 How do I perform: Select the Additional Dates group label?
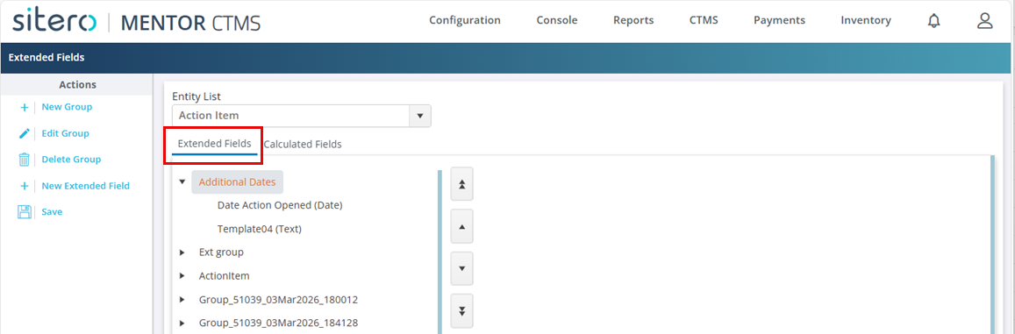pos(237,182)
